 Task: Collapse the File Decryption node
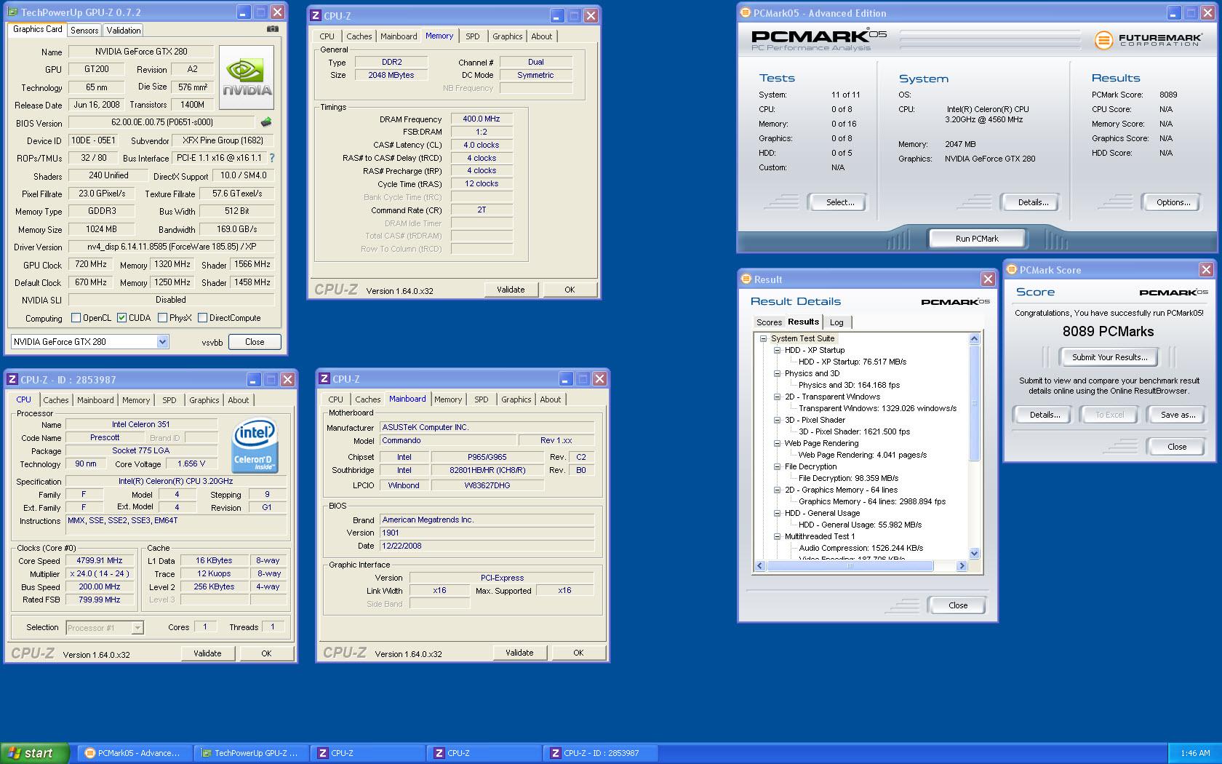click(777, 466)
